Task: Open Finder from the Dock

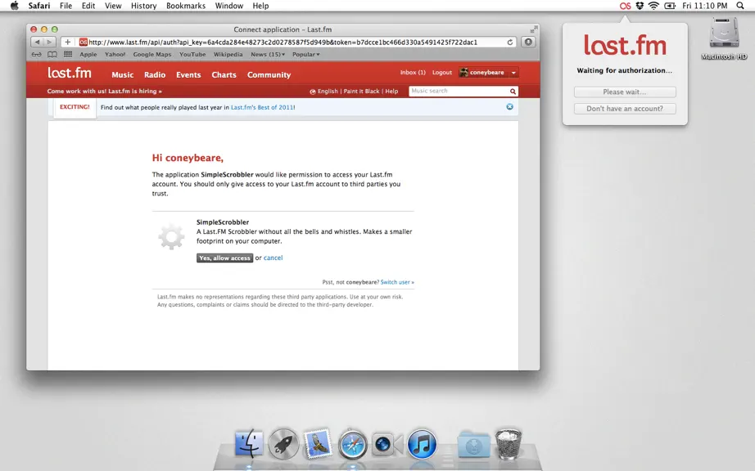Action: coord(249,443)
